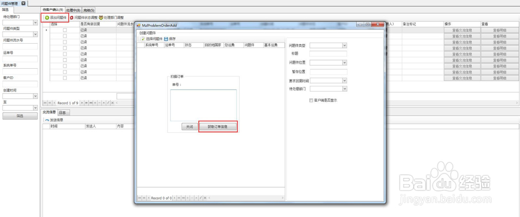
Task: Select the 交流信息 tab
Action: [x=50, y=112]
